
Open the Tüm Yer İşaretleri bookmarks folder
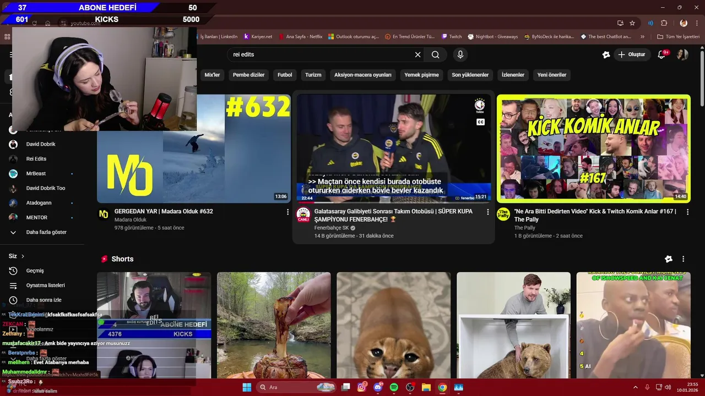678,37
